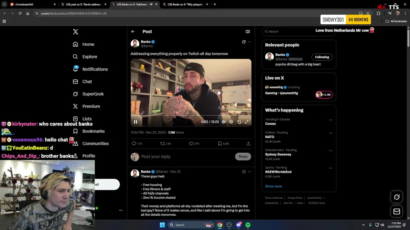The width and height of the screenshot is (410, 230).
Task: Open more options for Cowan trend
Action: coord(331,120)
